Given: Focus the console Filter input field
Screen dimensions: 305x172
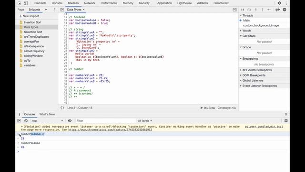Looking at the screenshot, I should coord(105,121).
